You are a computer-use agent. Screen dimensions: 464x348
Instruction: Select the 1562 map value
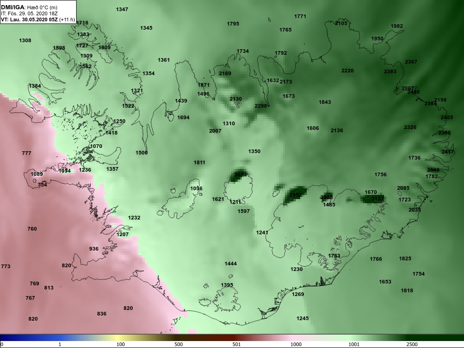(85, 66)
